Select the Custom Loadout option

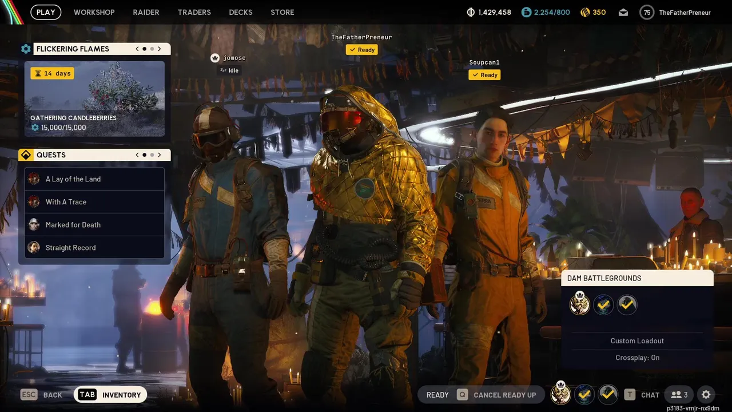click(637, 340)
